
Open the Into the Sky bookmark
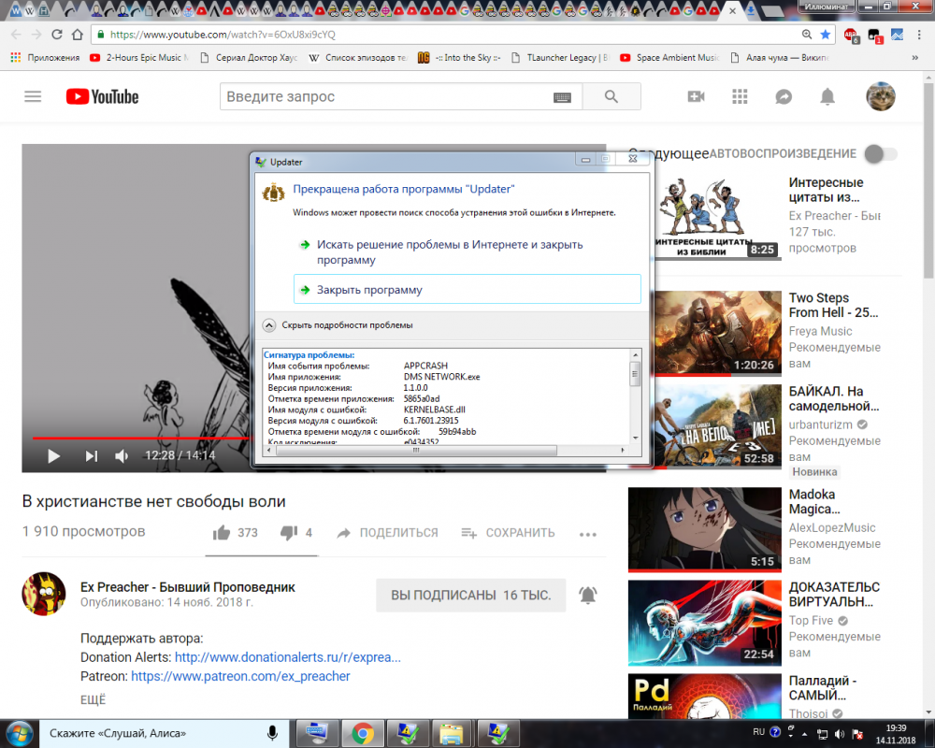click(x=459, y=57)
